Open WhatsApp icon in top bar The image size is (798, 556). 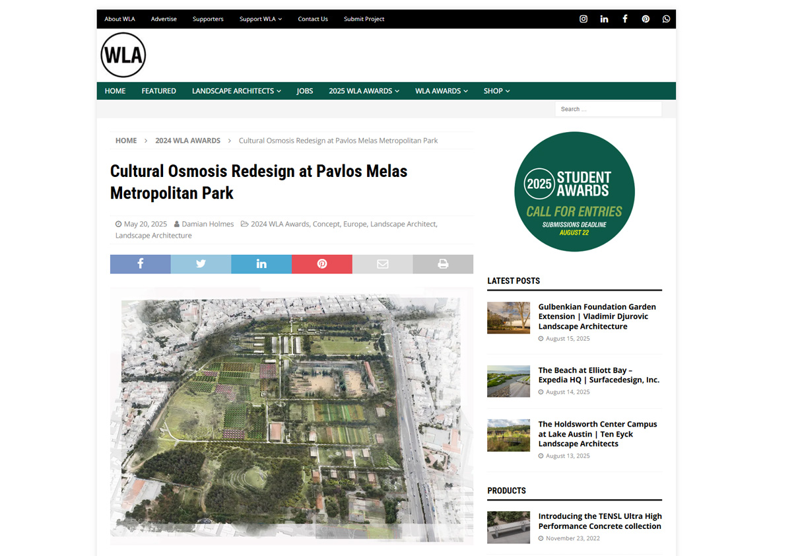click(666, 19)
